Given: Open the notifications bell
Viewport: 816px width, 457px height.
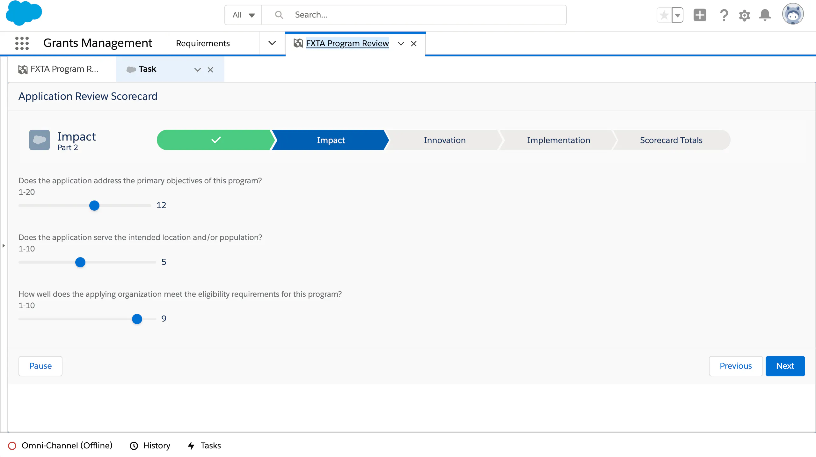Looking at the screenshot, I should coord(765,15).
